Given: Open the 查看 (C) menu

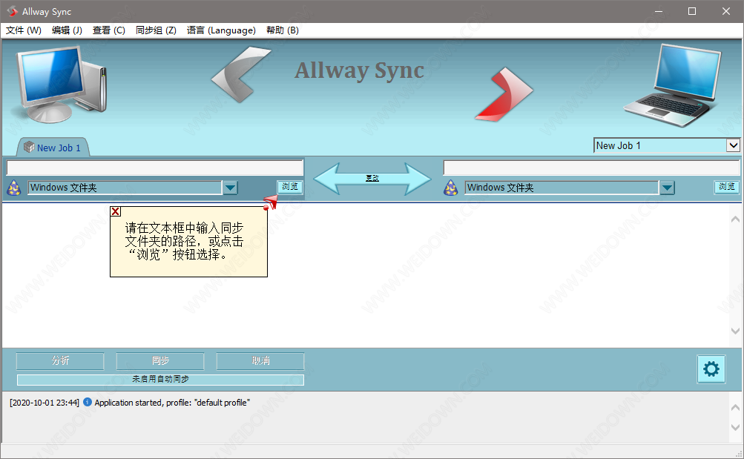Looking at the screenshot, I should pyautogui.click(x=108, y=30).
